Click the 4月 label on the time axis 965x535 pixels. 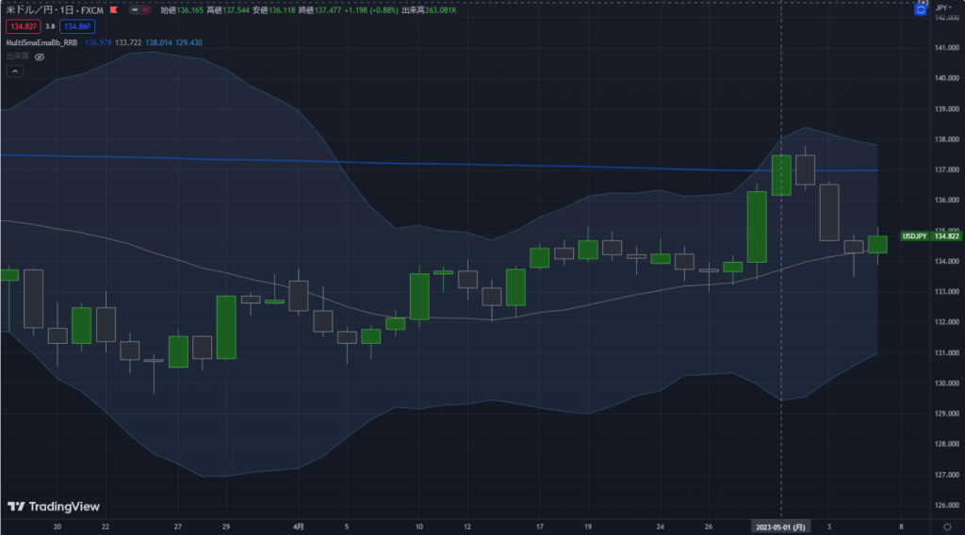(x=298, y=527)
